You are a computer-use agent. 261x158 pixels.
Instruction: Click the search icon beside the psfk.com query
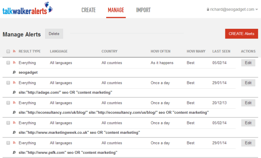(x=14, y=152)
